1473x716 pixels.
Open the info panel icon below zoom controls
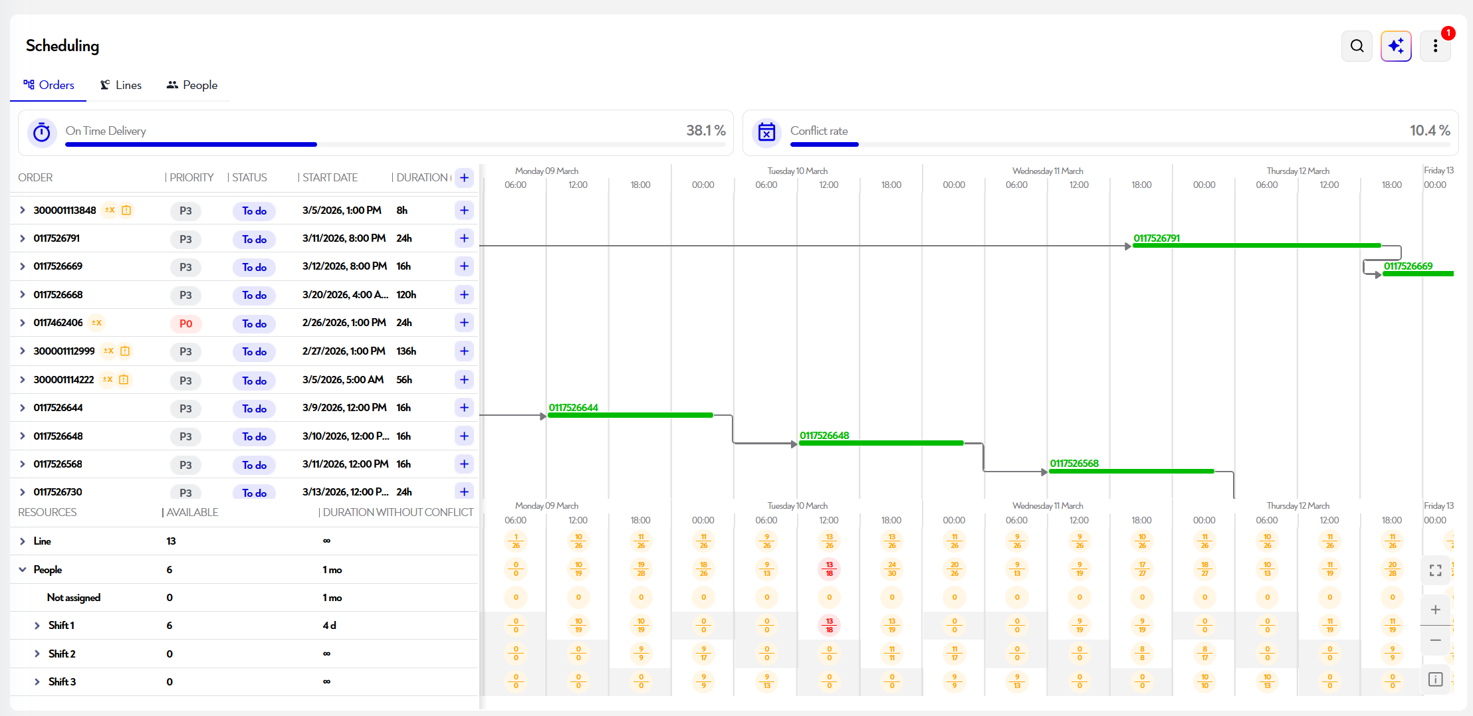point(1435,679)
